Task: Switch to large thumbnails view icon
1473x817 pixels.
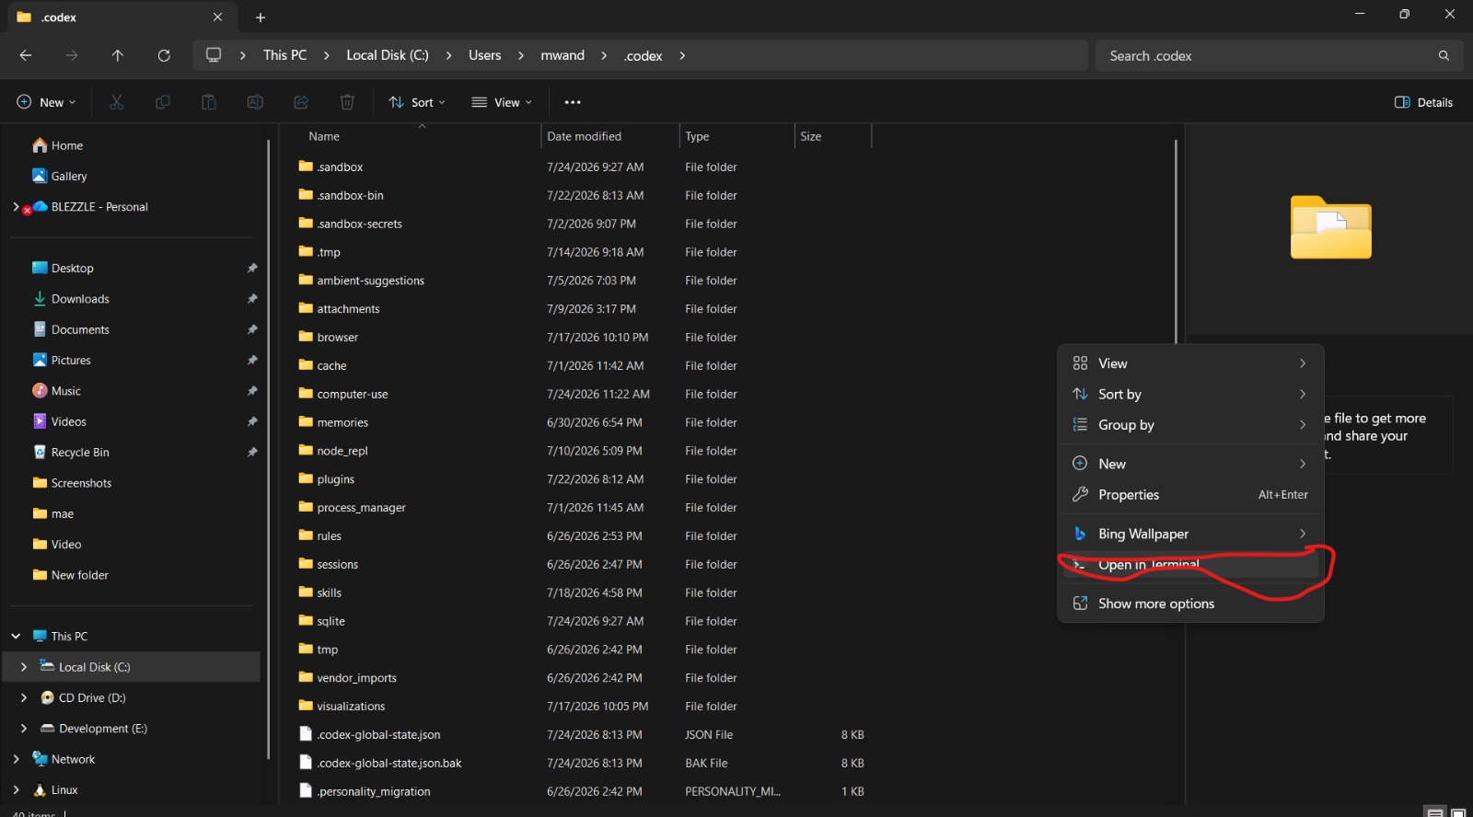Action: point(1458,812)
